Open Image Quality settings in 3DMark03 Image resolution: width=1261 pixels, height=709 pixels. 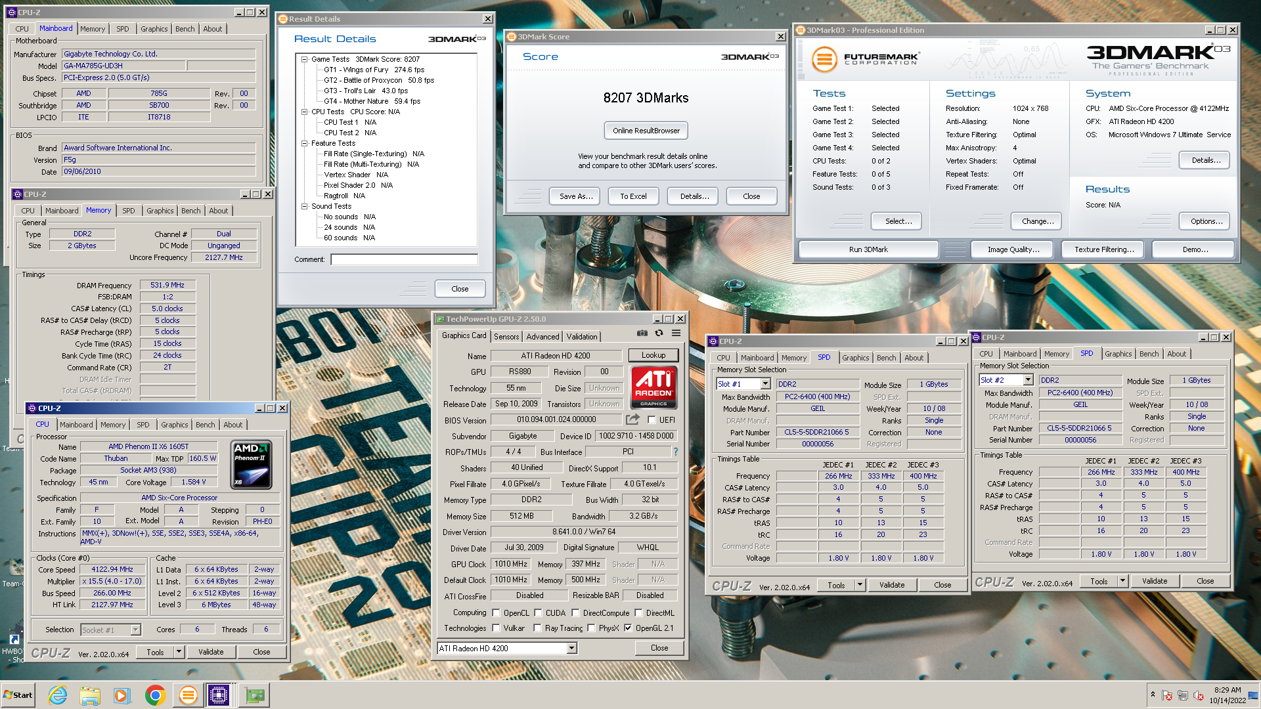(x=1013, y=249)
